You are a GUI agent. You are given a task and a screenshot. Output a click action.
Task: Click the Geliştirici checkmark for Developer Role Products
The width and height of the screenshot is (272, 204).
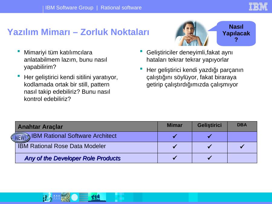click(209, 158)
